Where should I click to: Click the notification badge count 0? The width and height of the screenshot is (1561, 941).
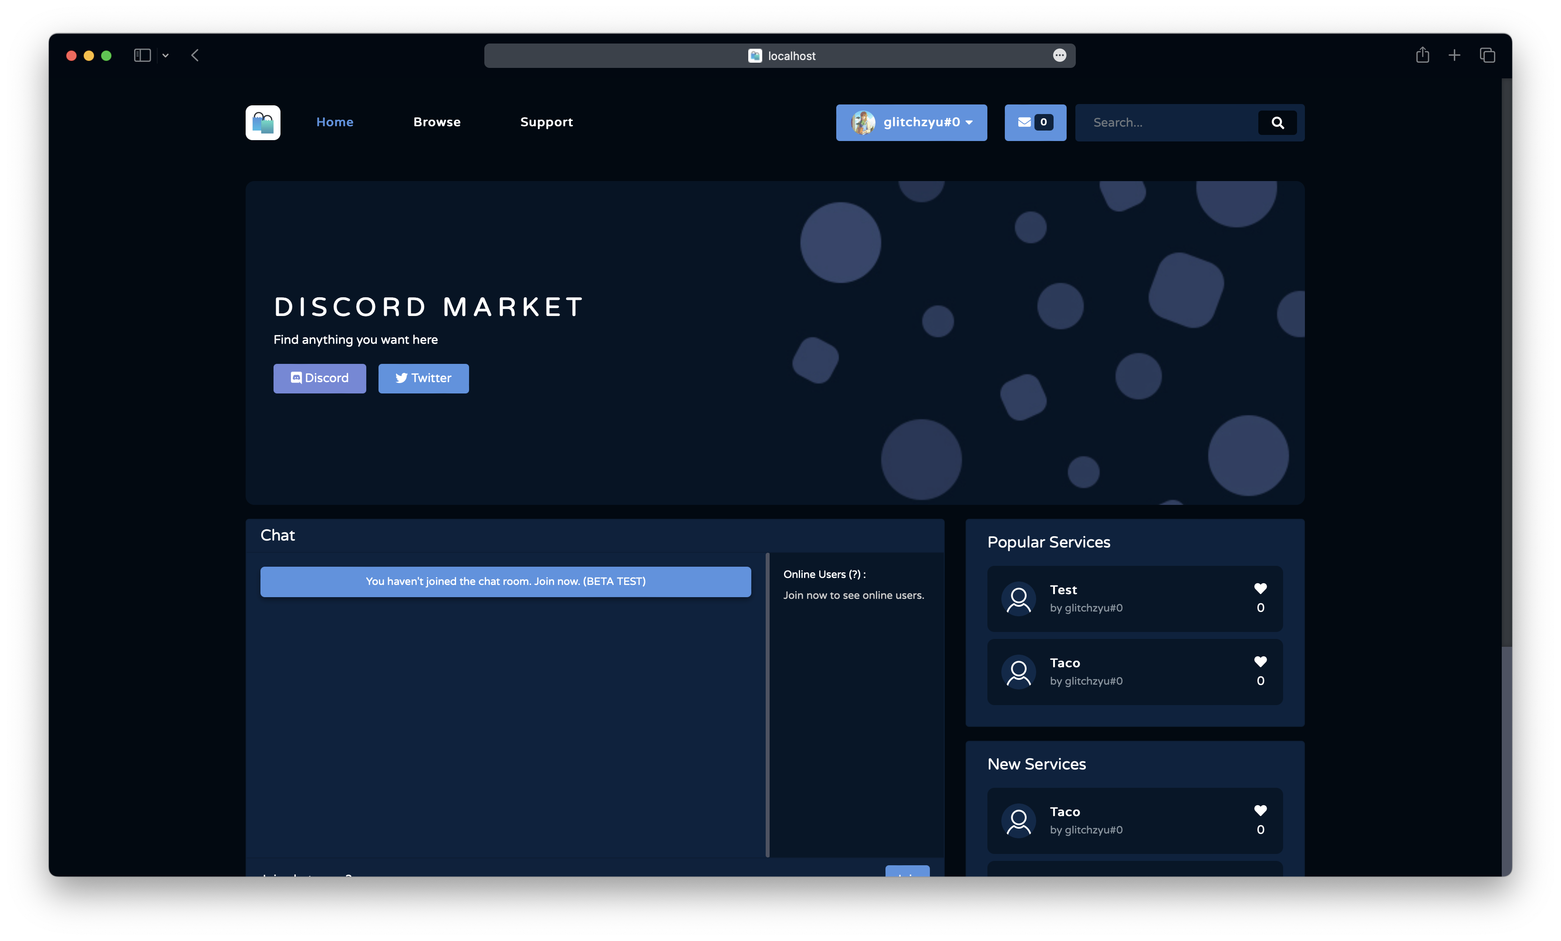(x=1044, y=121)
